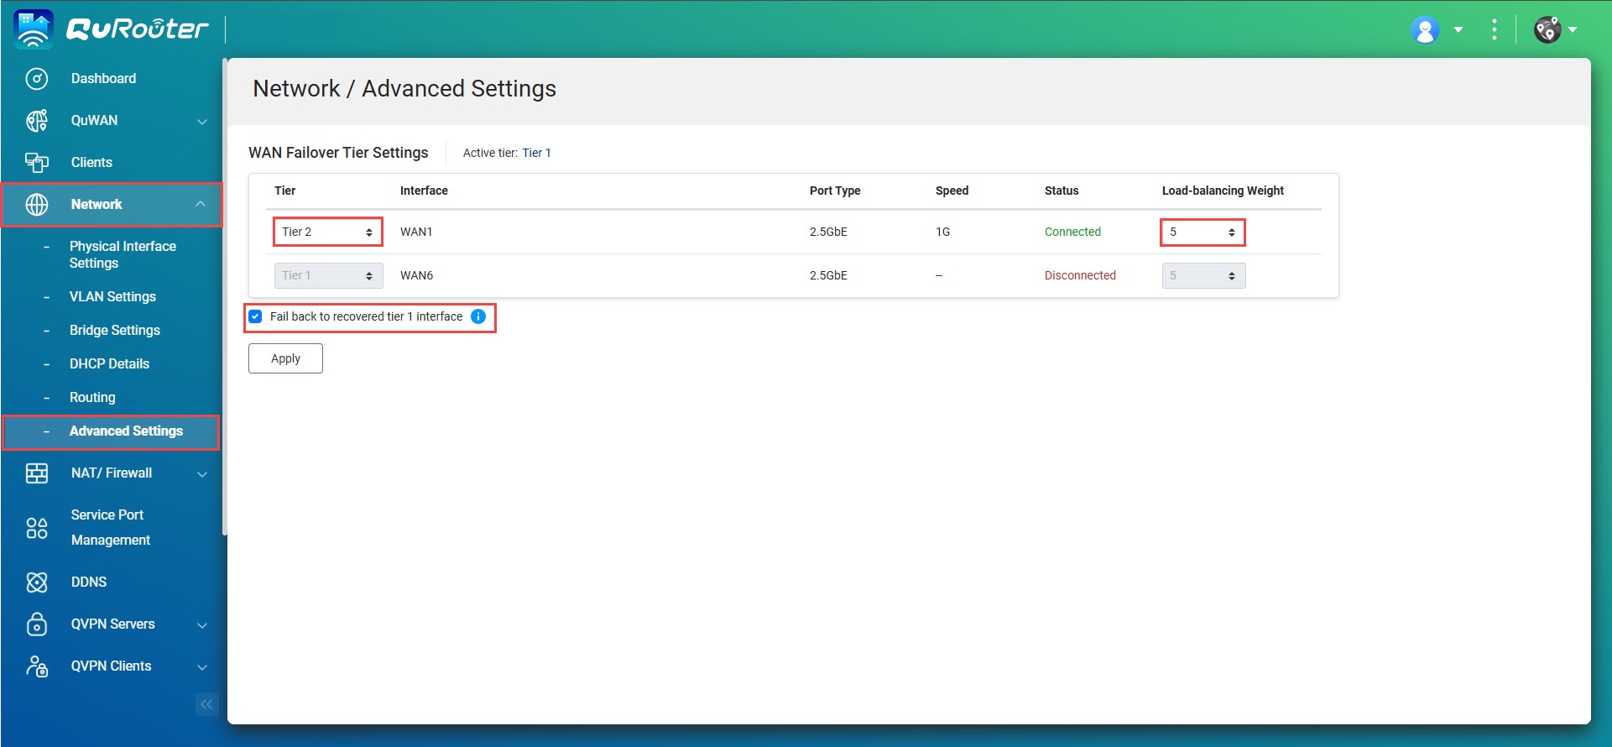Click the Network globe icon
This screenshot has width=1612, height=747.
pyautogui.click(x=37, y=205)
